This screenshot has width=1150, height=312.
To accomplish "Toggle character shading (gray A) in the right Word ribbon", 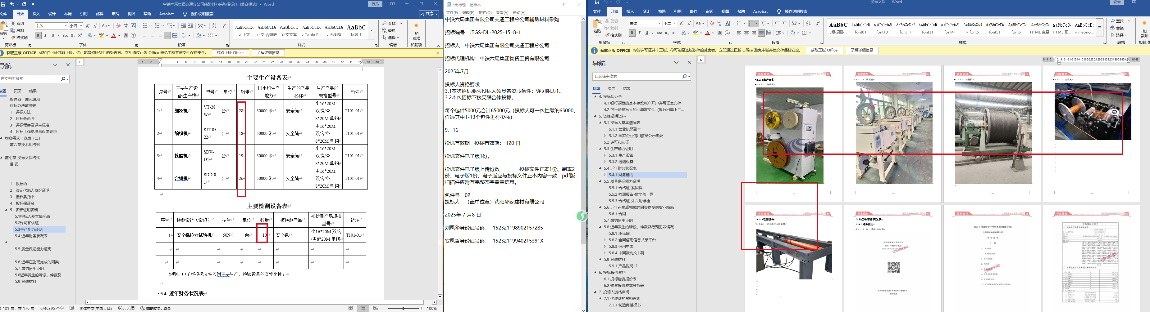I will tap(720, 33).
